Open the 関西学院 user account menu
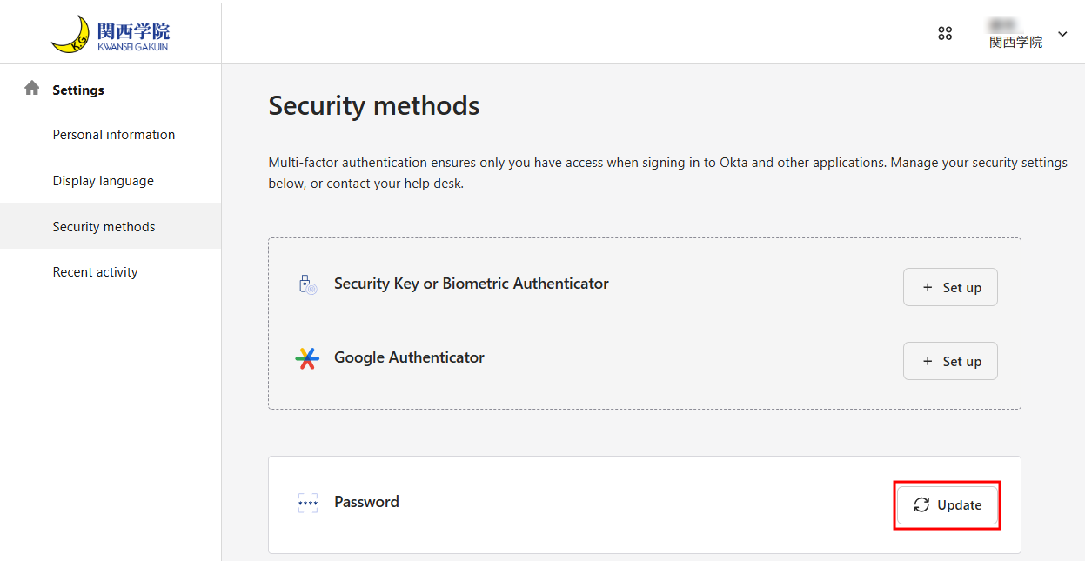1085x561 pixels. (x=1015, y=34)
